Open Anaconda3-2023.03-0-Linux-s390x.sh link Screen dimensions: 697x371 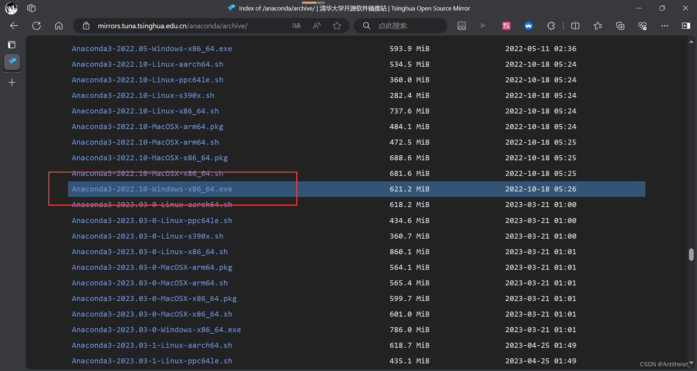point(147,236)
